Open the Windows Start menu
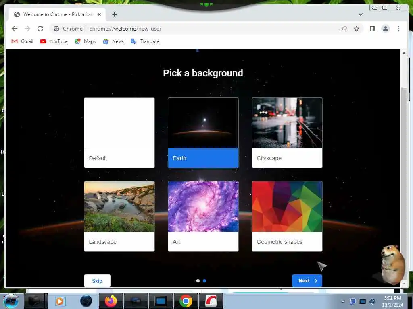The width and height of the screenshot is (413, 309). [10, 301]
